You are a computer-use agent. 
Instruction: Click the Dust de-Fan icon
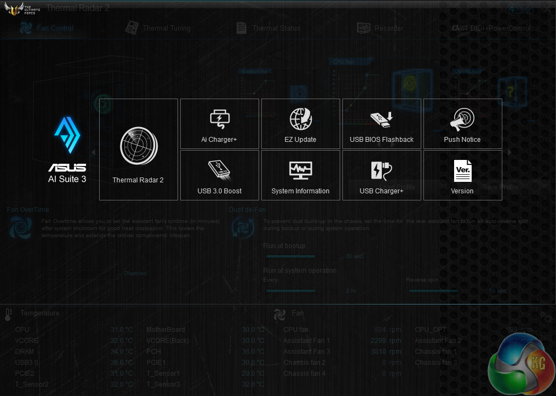243,227
